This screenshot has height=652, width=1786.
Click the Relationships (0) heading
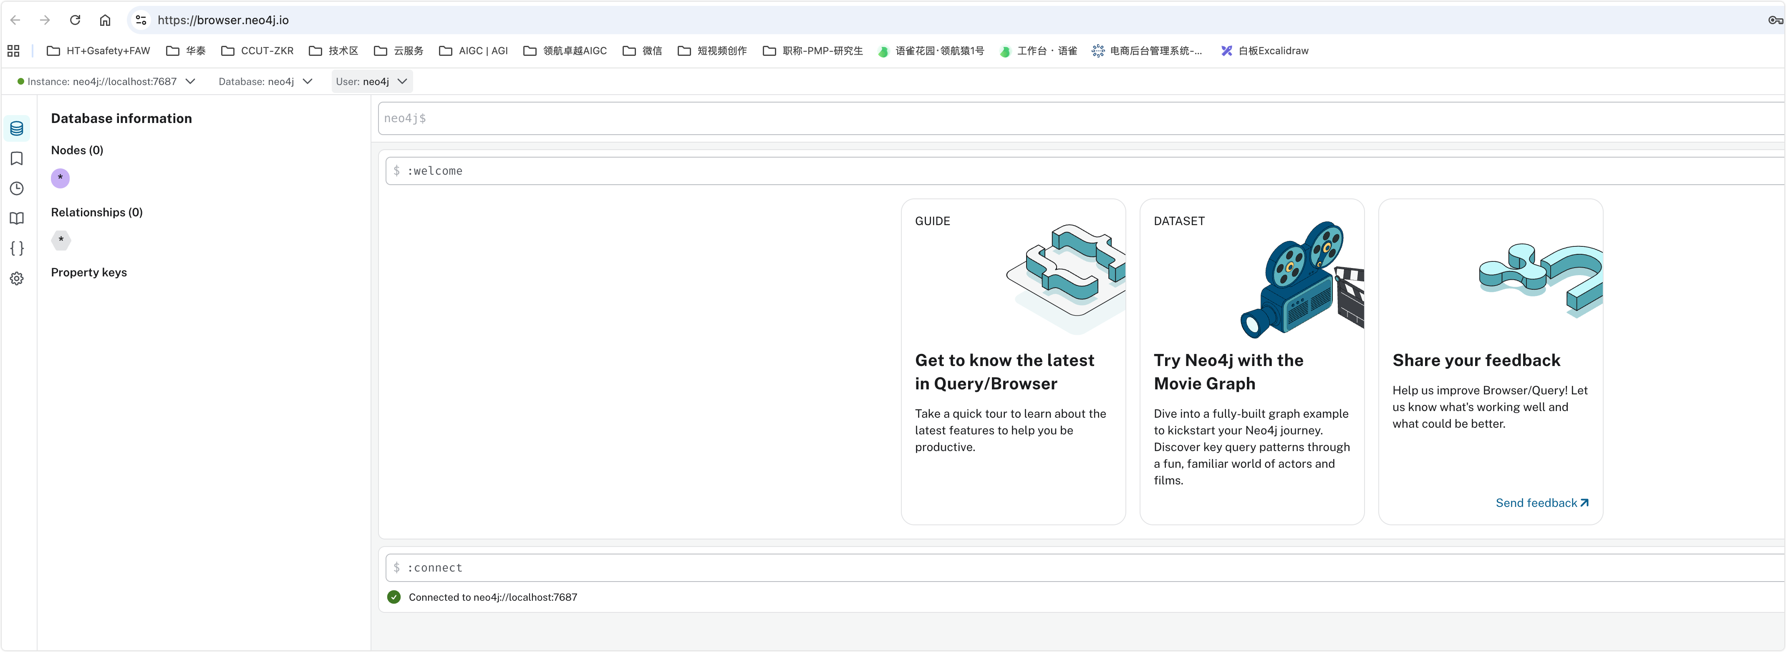pyautogui.click(x=97, y=212)
